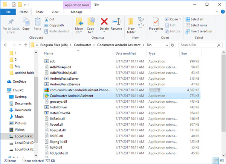Viewport: 226px width, 164px height.
Task: Select the faq folder in navigation pane
Action: [14, 66]
